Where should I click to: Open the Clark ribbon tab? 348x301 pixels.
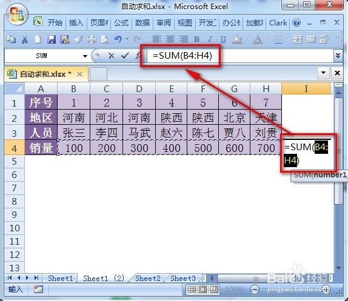point(278,23)
